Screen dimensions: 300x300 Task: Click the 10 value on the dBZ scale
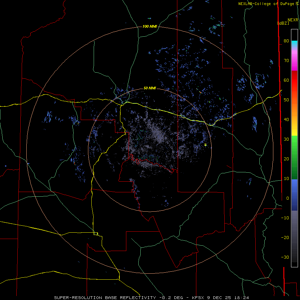click(286, 179)
